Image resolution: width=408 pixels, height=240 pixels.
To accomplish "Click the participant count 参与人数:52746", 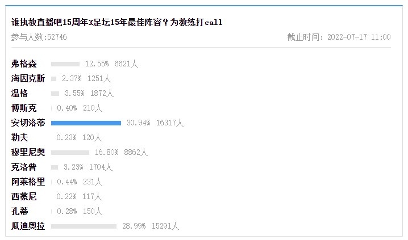I will click(39, 37).
